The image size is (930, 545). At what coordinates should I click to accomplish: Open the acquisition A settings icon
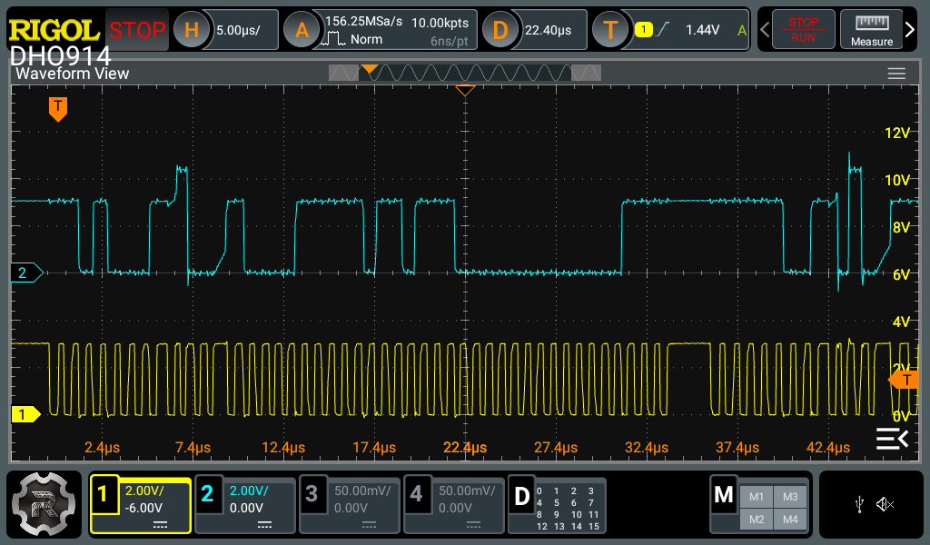(302, 30)
